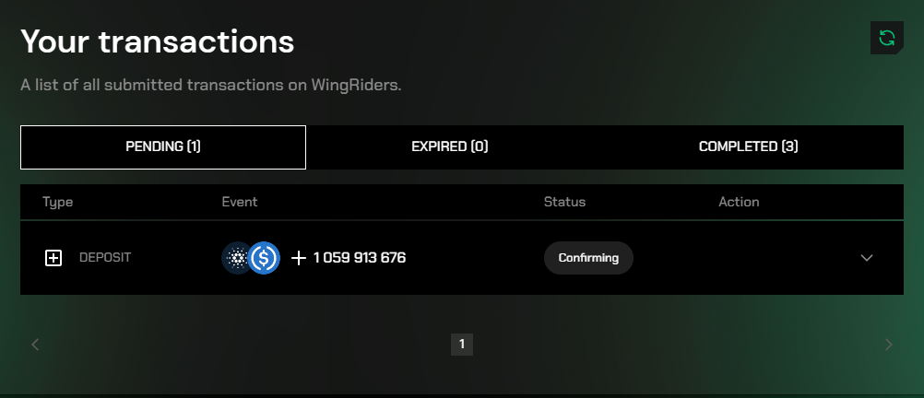Viewport: 924px width, 398px height.
Task: Click the DEPOSIT type label
Action: coord(105,258)
